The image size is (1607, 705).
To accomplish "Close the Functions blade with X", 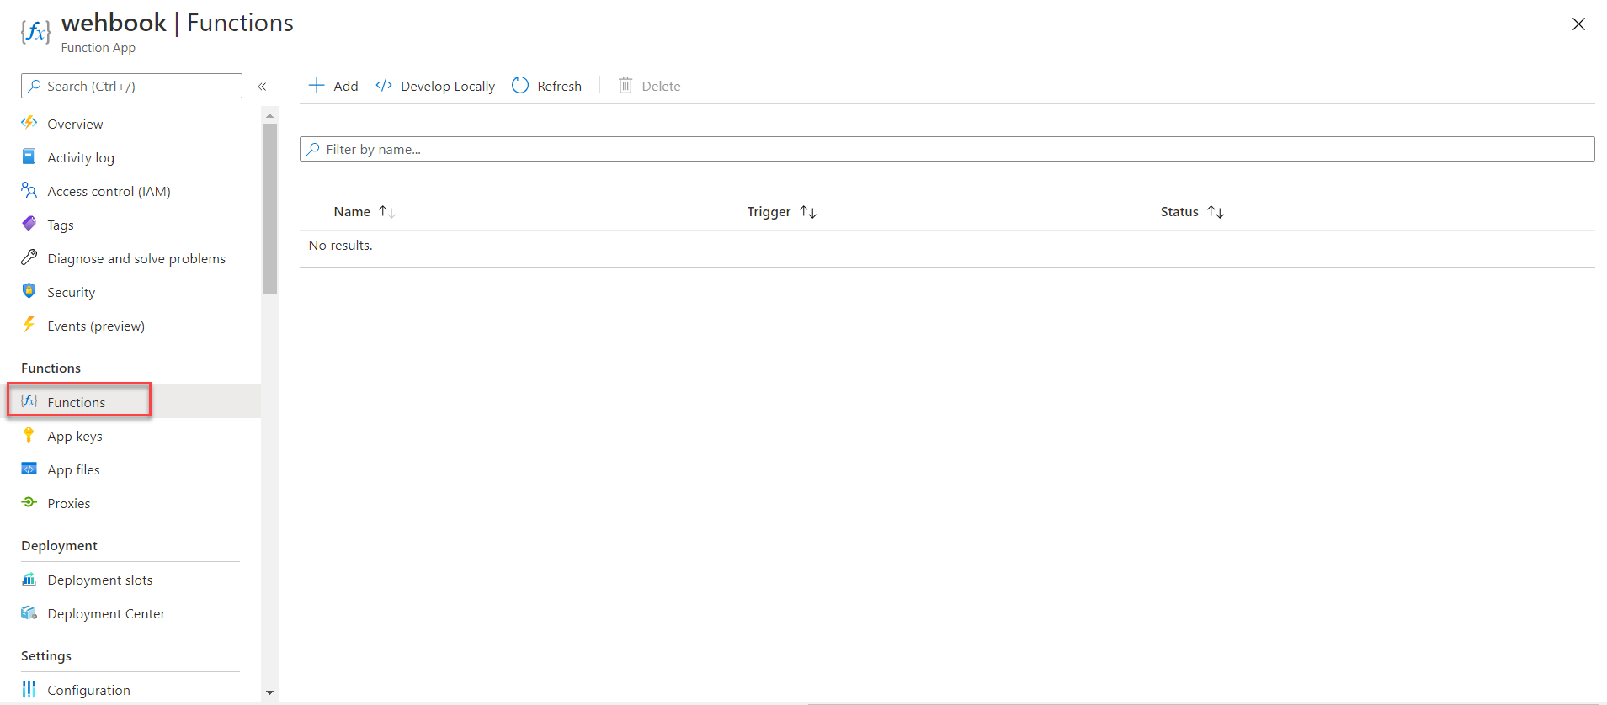I will click(1578, 24).
